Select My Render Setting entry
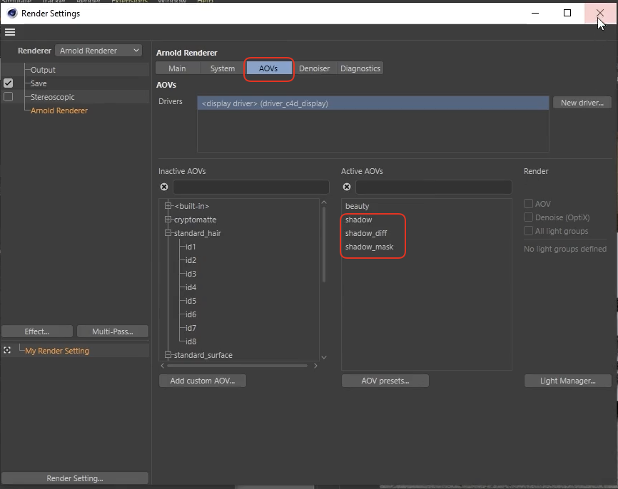Screen dimensions: 618x489 pos(57,351)
